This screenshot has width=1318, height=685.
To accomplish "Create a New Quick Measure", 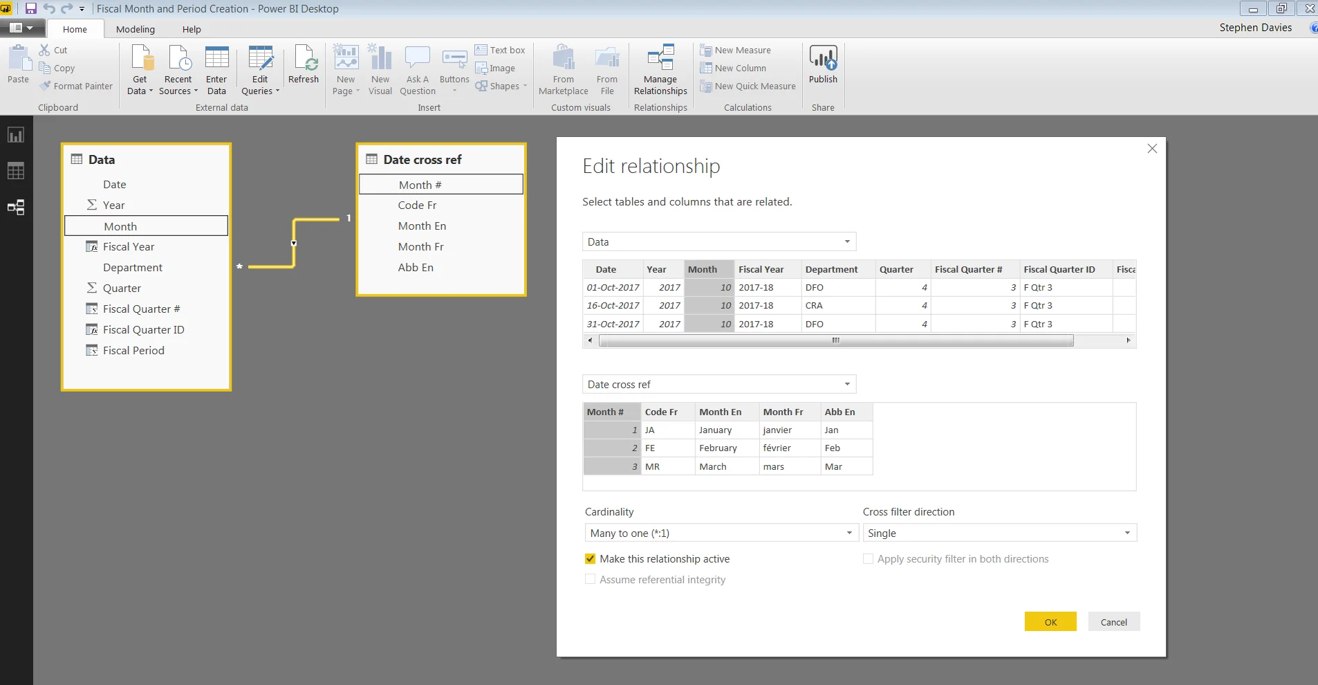I will (x=748, y=86).
